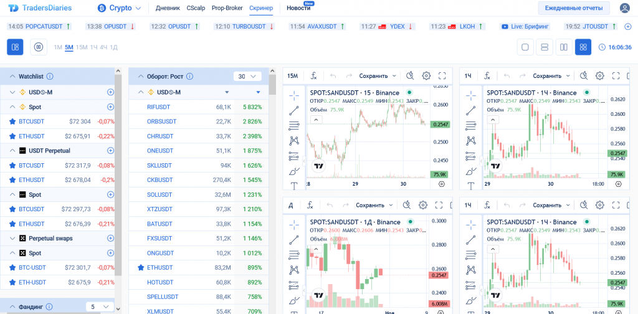
Task: Add a symbol to the Perpetual swaps group
Action: [x=110, y=239]
